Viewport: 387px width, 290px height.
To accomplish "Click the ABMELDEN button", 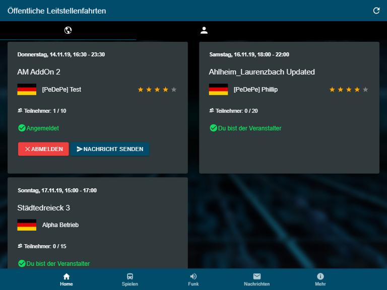I will (x=43, y=149).
